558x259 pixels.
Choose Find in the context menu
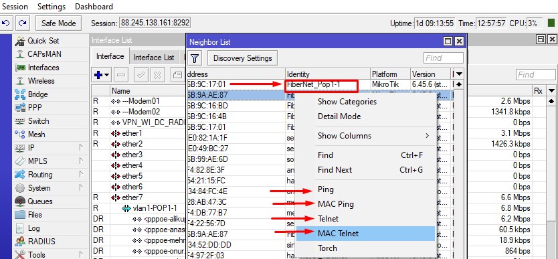(x=365, y=155)
